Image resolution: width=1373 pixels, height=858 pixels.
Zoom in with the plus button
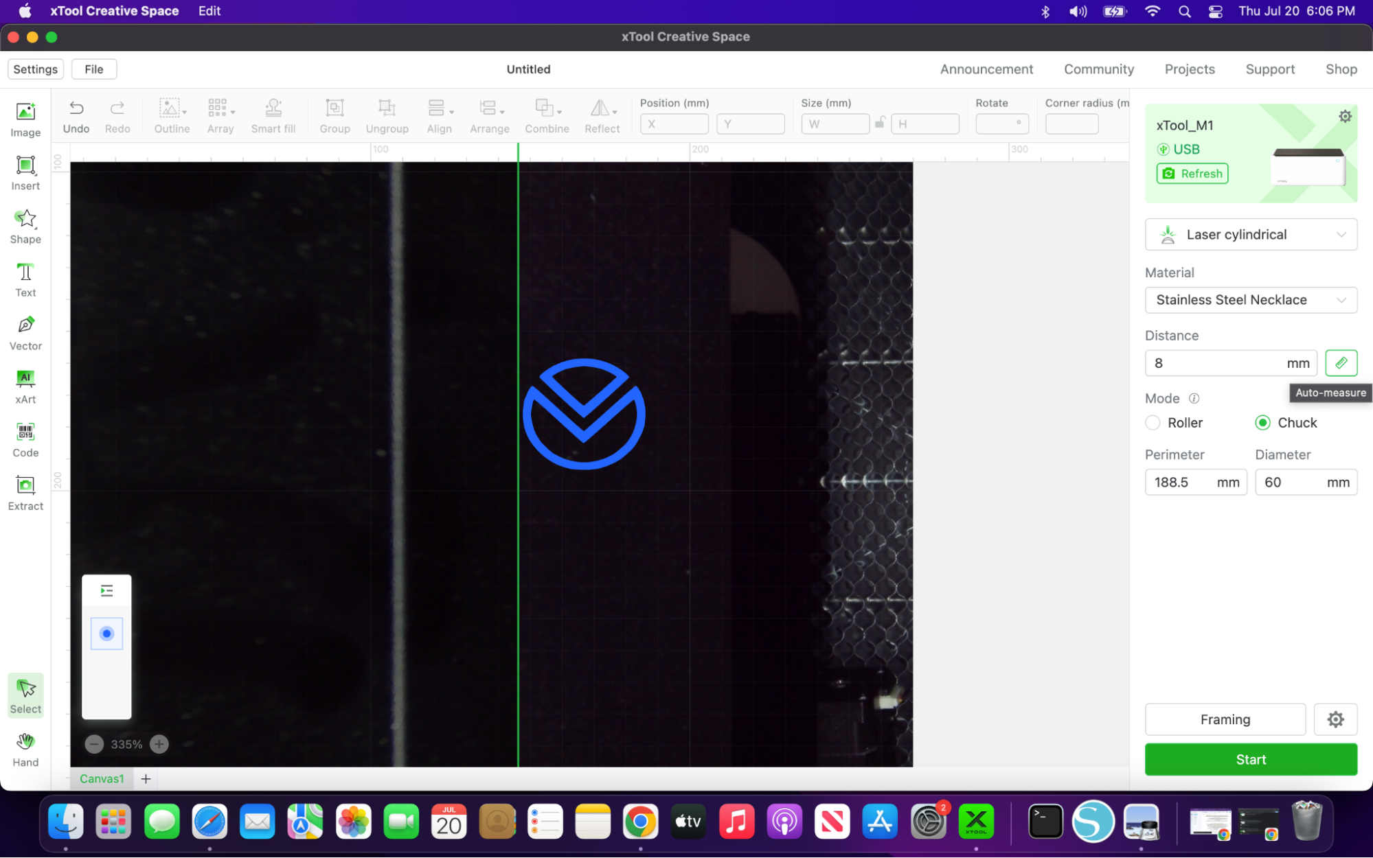[159, 744]
